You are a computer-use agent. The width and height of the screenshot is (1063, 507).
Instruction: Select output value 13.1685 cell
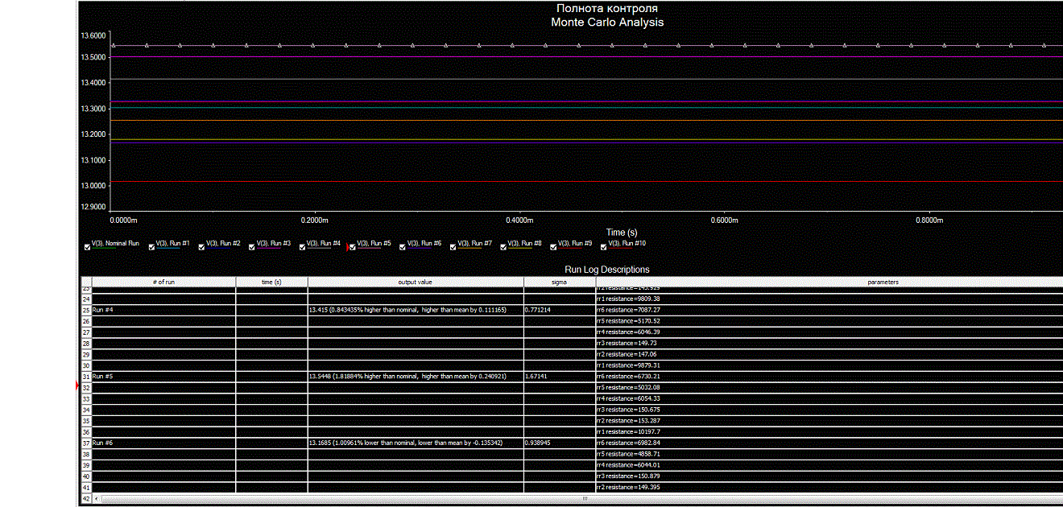coord(416,443)
